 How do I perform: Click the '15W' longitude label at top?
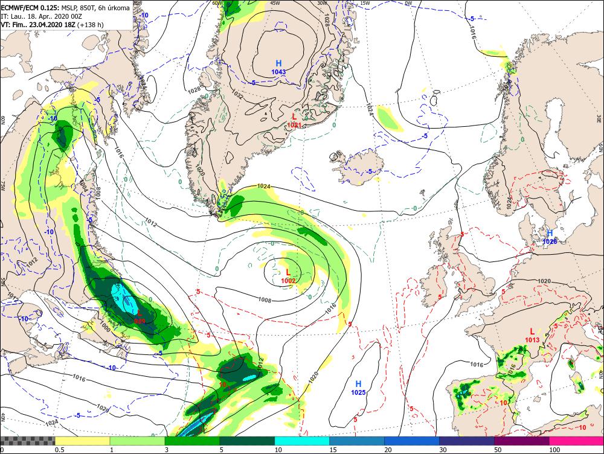(365, 3)
